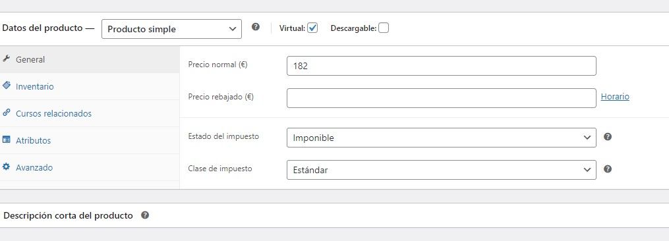Uncheck the Virtual checkbox
Viewport: 669px width, 241px height.
pos(312,28)
